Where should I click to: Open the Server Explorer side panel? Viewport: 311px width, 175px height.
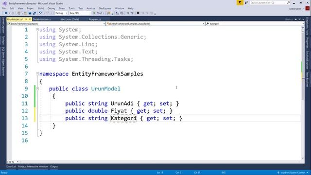click(x=3, y=25)
